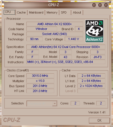Click the Core Voltage value 1.440 V

pos(74,39)
